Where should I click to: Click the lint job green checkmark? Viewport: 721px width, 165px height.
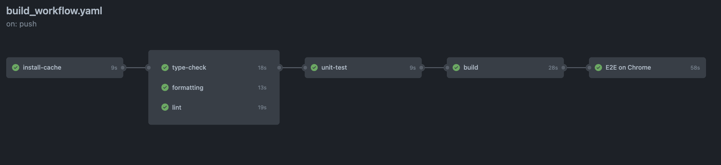pyautogui.click(x=165, y=107)
